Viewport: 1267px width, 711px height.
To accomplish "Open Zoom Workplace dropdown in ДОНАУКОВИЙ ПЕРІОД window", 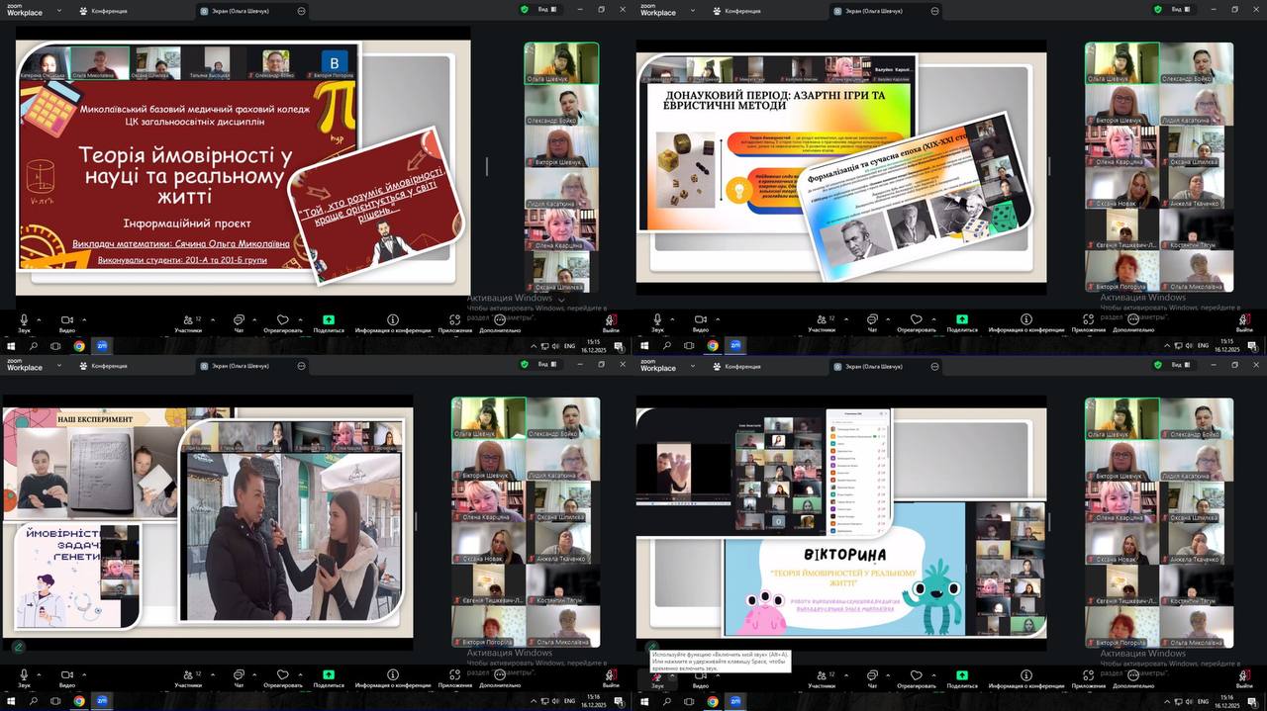I will click(693, 10).
